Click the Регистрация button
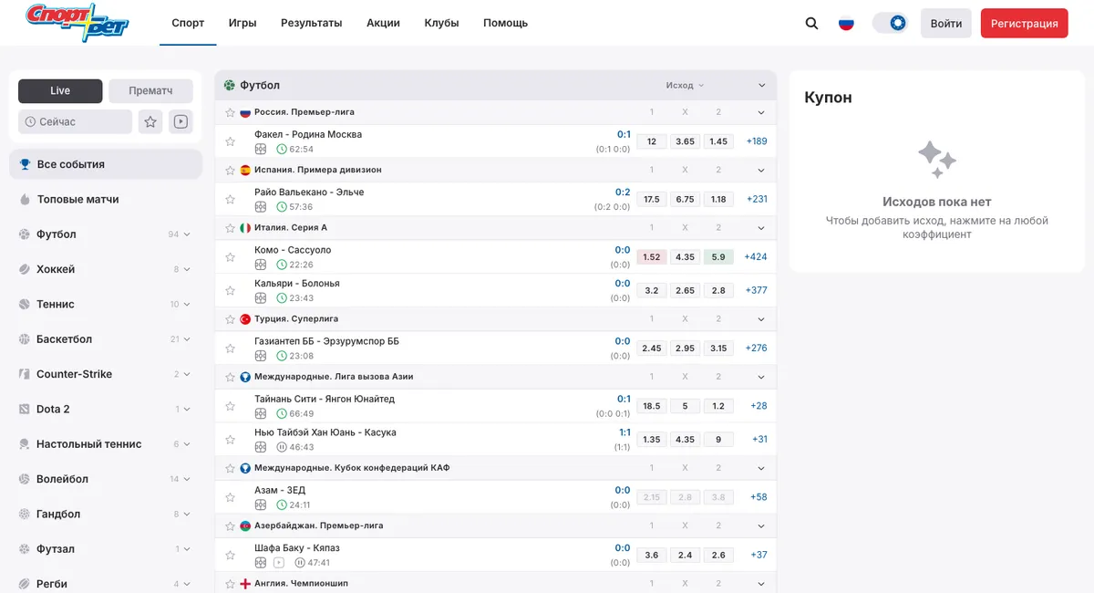The image size is (1094, 593). coord(1024,24)
